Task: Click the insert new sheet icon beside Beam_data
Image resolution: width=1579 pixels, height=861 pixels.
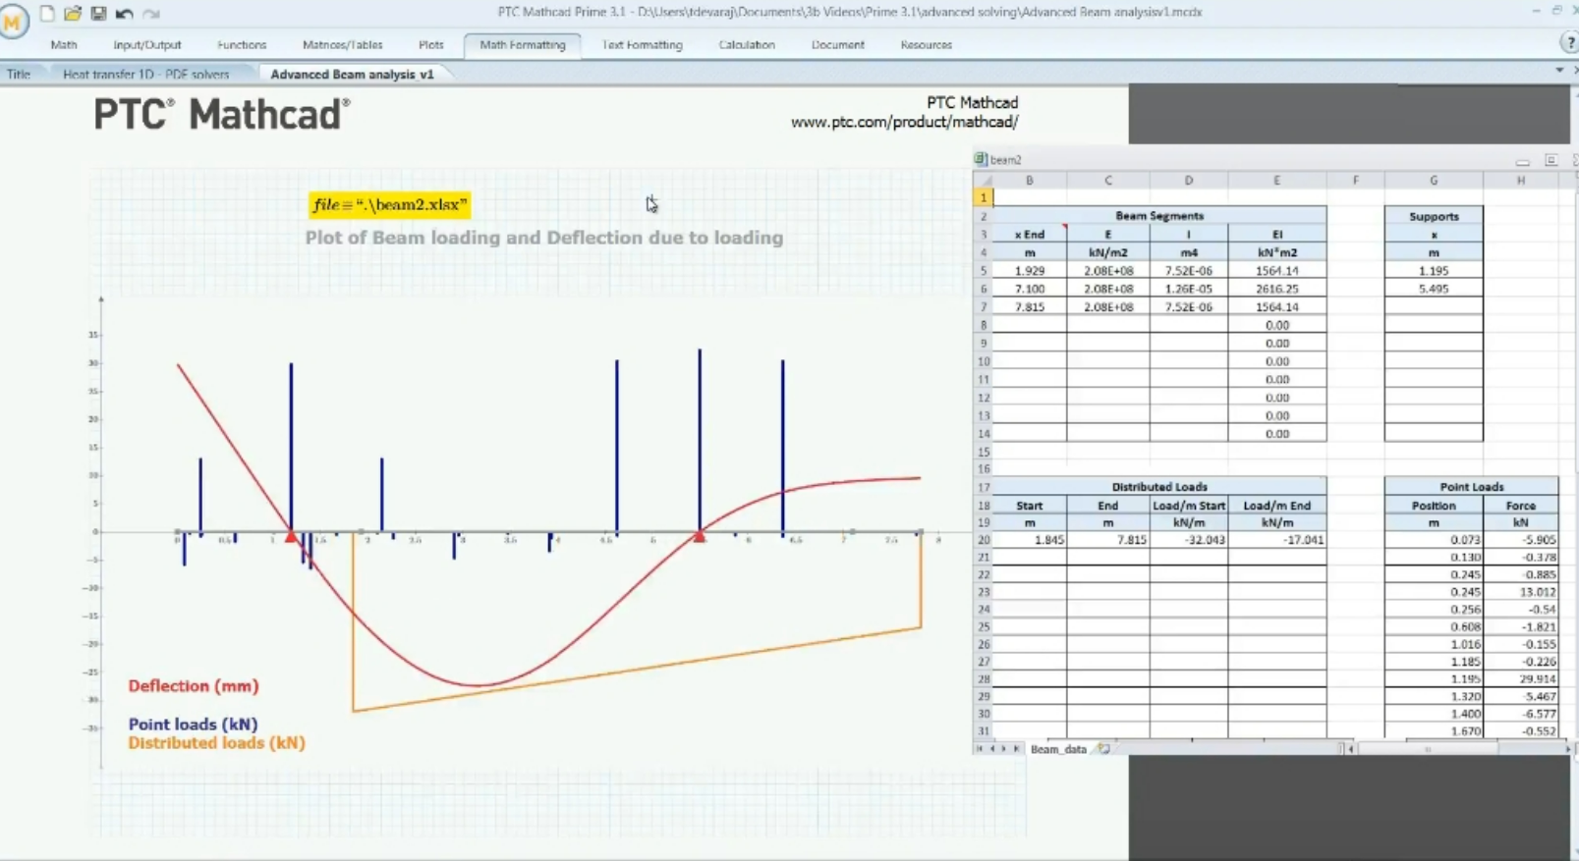Action: coord(1103,749)
